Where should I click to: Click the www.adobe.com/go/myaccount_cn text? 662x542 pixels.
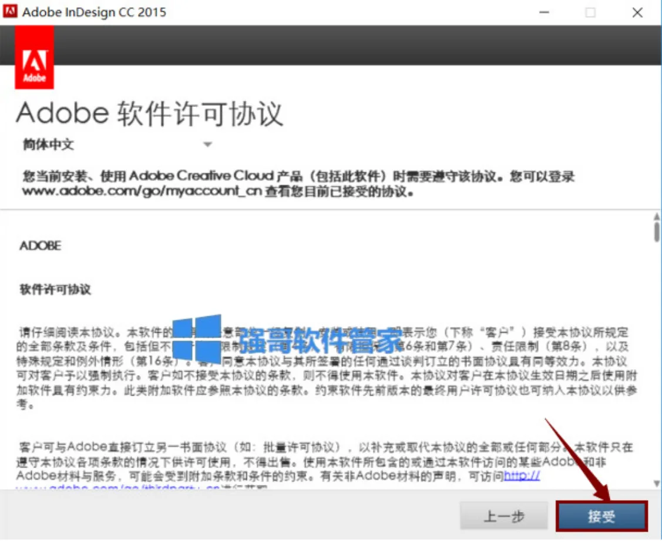coord(142,191)
